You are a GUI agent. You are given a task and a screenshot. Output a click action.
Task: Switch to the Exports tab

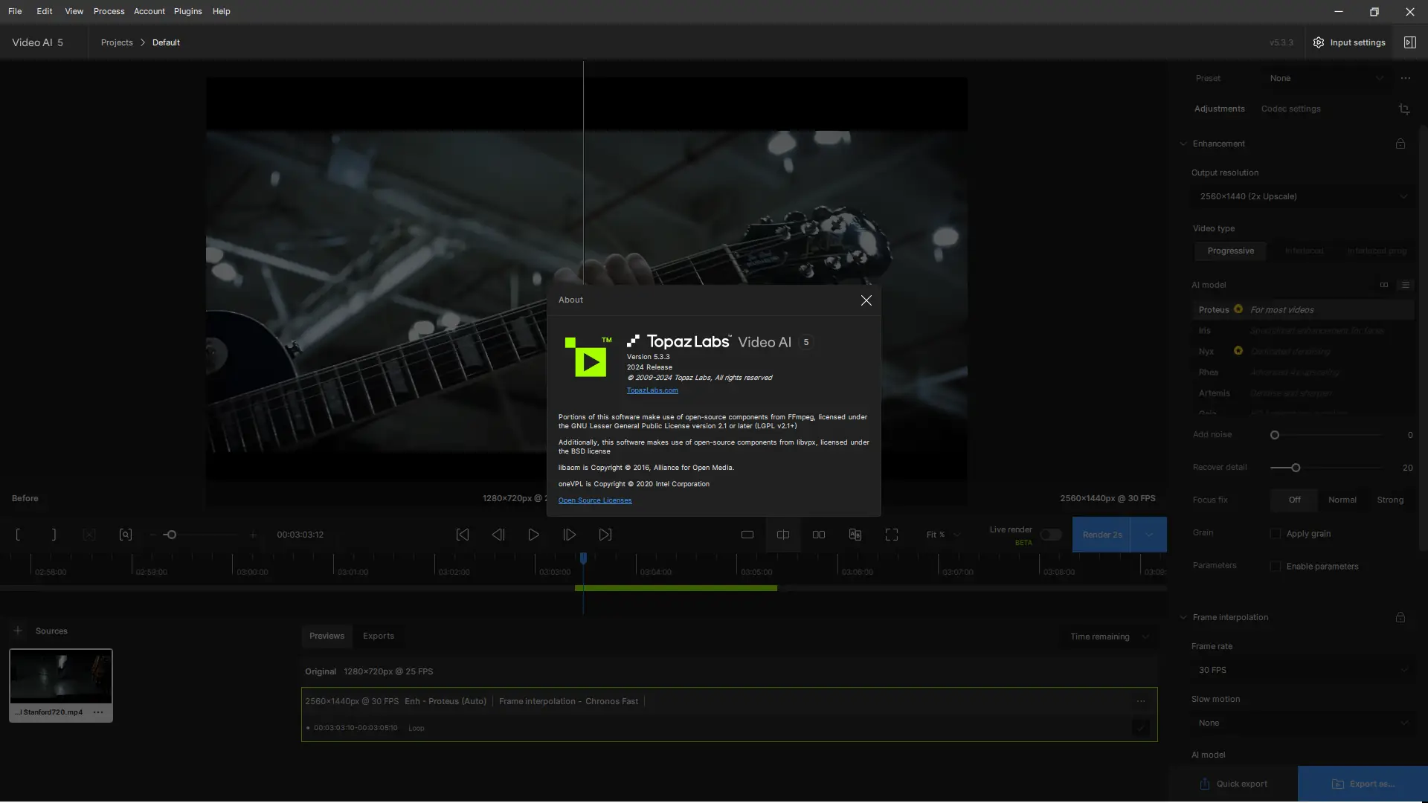coord(378,636)
